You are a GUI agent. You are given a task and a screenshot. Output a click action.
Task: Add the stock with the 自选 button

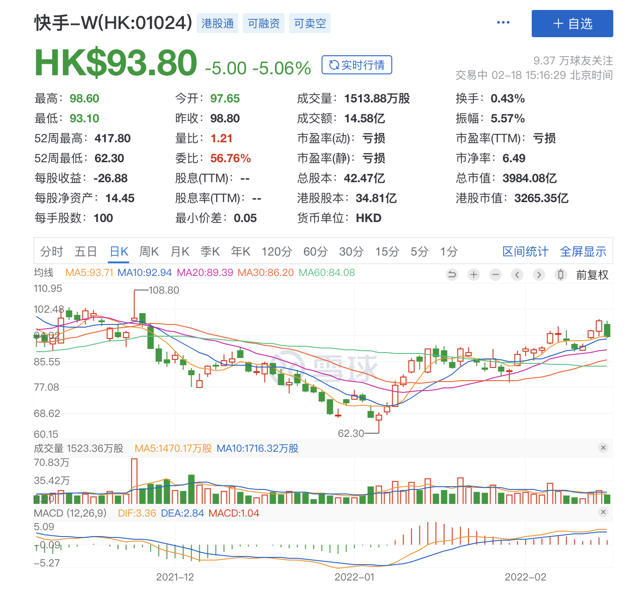pyautogui.click(x=572, y=24)
